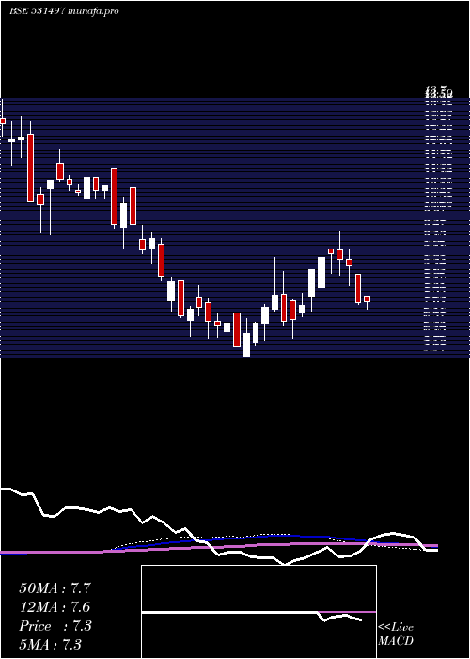Click inside the MACD indicator box
Screen dimensions: 470x659
click(x=258, y=612)
